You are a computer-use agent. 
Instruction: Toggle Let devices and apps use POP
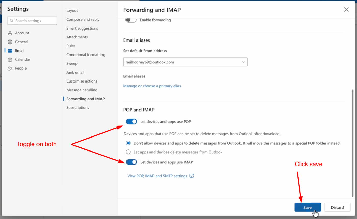(x=132, y=122)
